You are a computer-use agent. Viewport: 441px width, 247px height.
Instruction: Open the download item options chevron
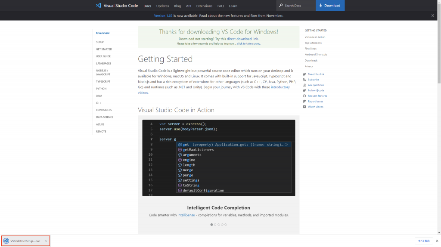[x=46, y=241]
